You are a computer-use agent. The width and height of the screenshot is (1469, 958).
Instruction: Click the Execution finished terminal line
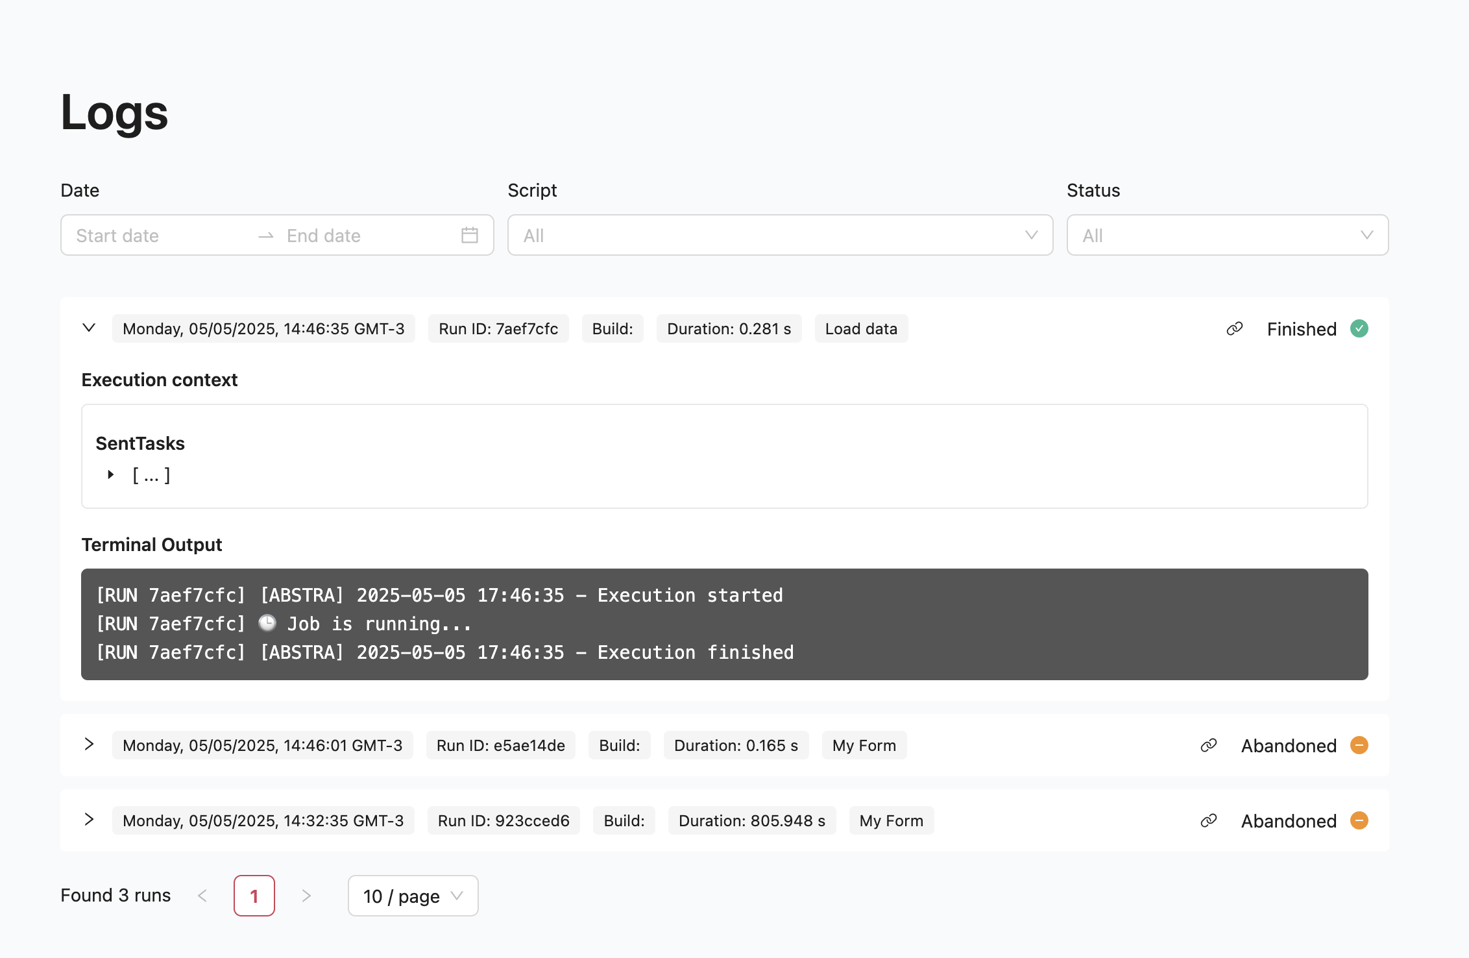(x=444, y=653)
